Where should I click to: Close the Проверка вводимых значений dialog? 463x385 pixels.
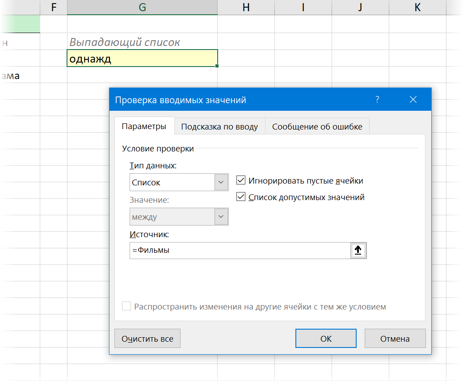point(413,100)
